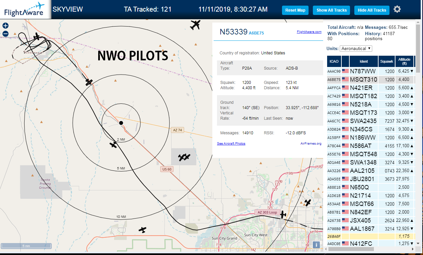Select the aircraft icon on the loop track

(37, 36)
